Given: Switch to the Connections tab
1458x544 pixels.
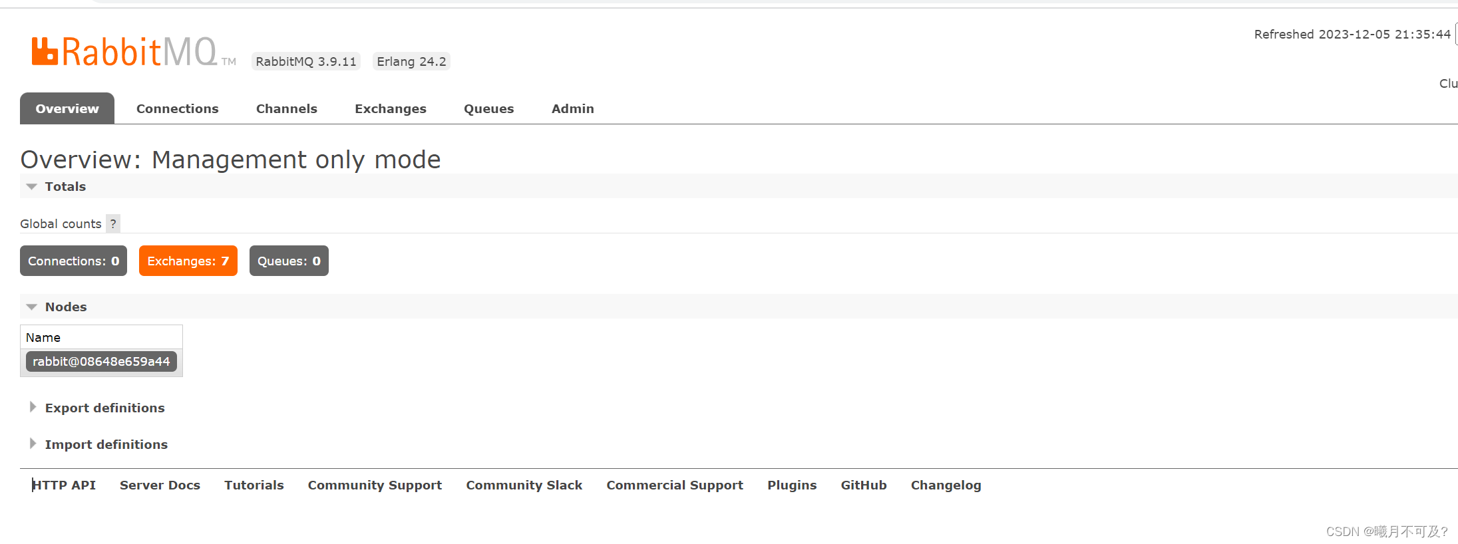Looking at the screenshot, I should pyautogui.click(x=178, y=108).
